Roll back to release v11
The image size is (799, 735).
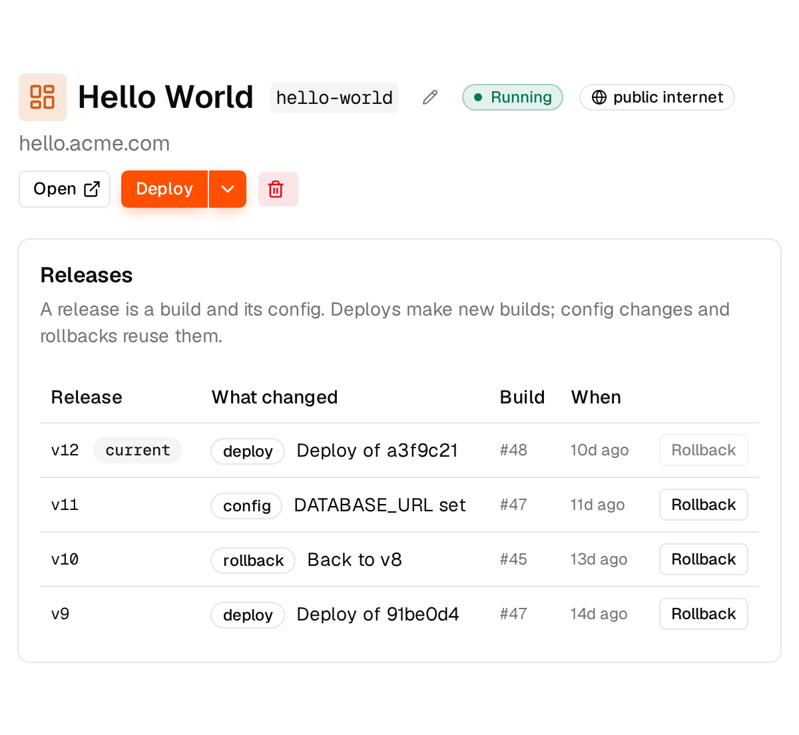tap(703, 505)
